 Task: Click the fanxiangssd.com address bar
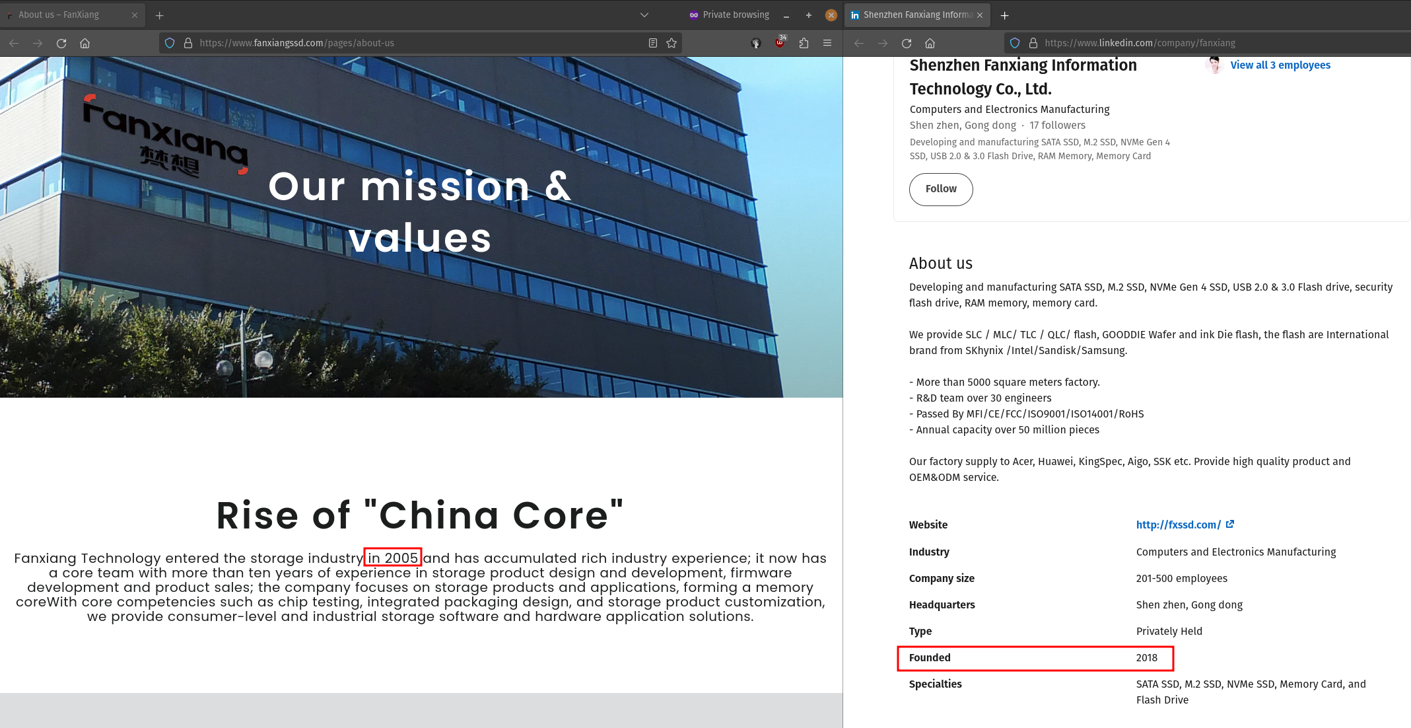[x=416, y=43]
